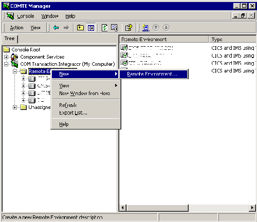Minimize the inner console window
Screen dimensions: 257x222
coord(236,16)
